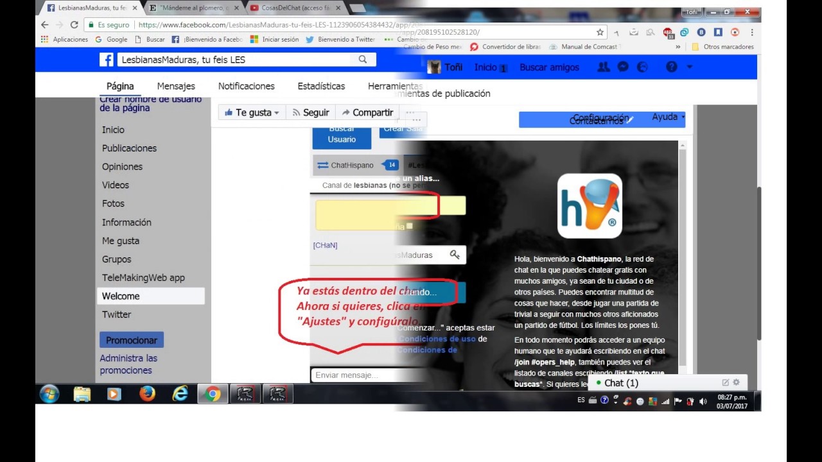Open chat settings gear icon
This screenshot has width=822, height=462.
point(737,382)
